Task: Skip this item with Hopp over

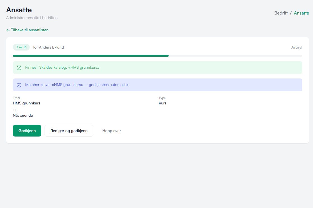Action: [112, 131]
